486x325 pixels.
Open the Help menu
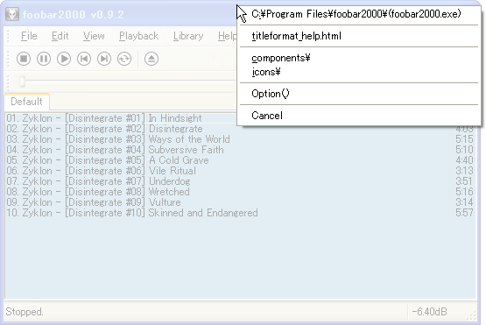point(226,36)
